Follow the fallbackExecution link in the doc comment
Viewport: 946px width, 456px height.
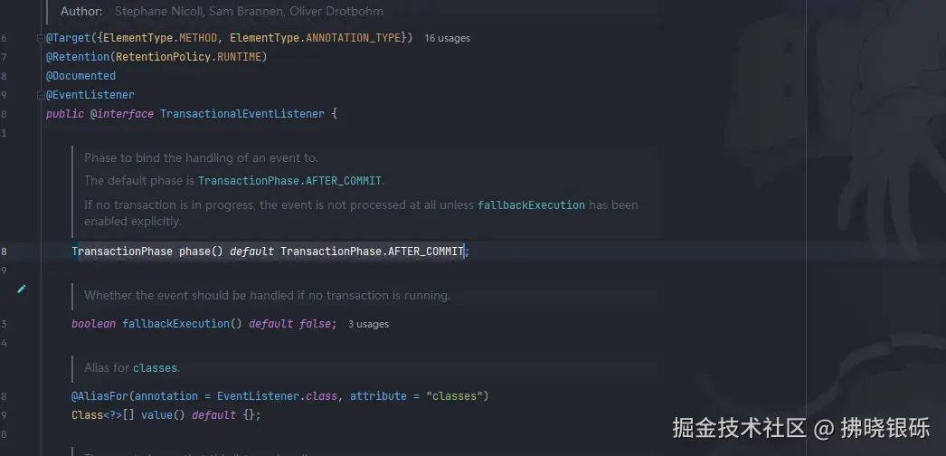pos(531,205)
